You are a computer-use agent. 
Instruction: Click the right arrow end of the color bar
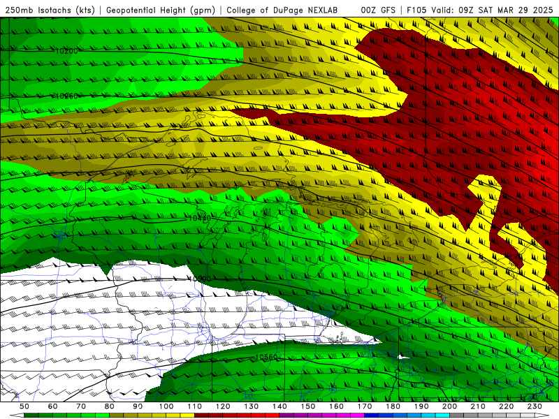click(542, 416)
